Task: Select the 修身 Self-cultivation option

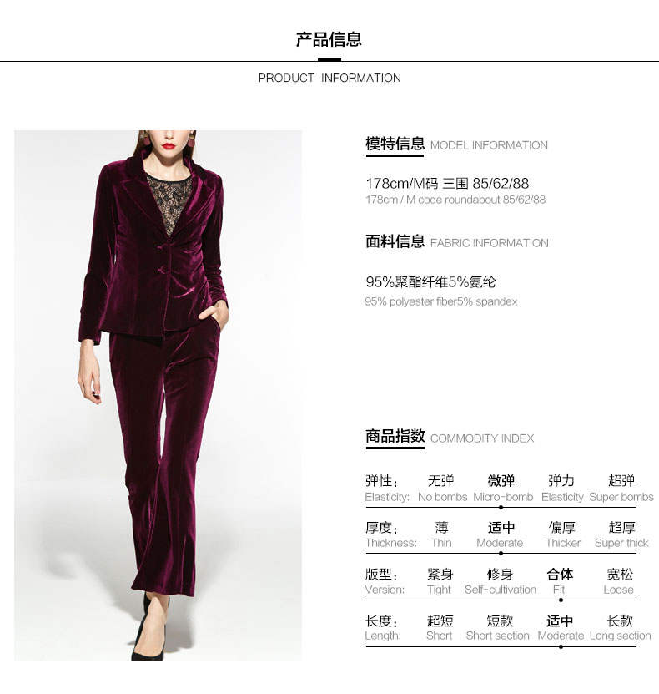Action: pos(501,581)
